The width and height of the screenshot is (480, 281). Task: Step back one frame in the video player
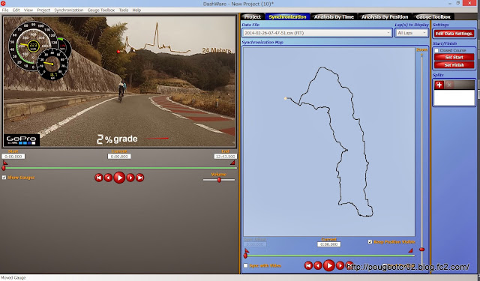click(108, 178)
